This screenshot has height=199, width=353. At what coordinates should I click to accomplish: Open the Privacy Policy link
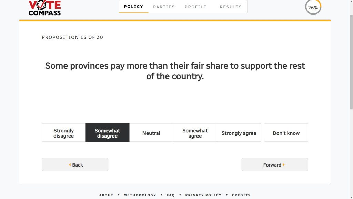pyautogui.click(x=203, y=195)
